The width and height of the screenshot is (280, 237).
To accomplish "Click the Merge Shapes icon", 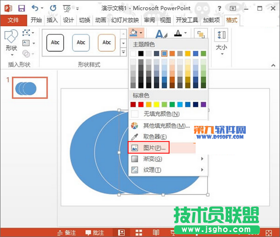I will [26, 54].
